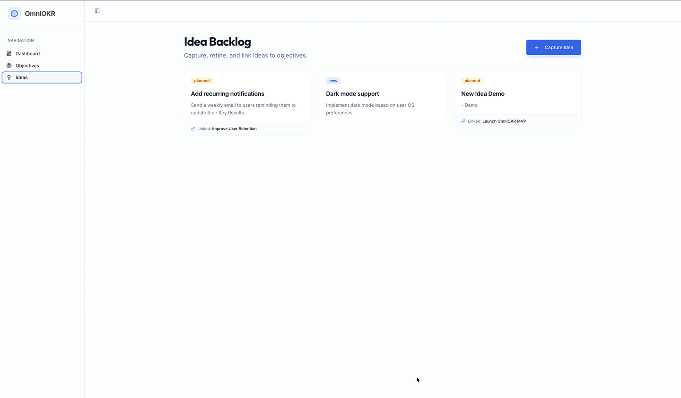Click the new badge on Dark mode card

click(x=333, y=81)
